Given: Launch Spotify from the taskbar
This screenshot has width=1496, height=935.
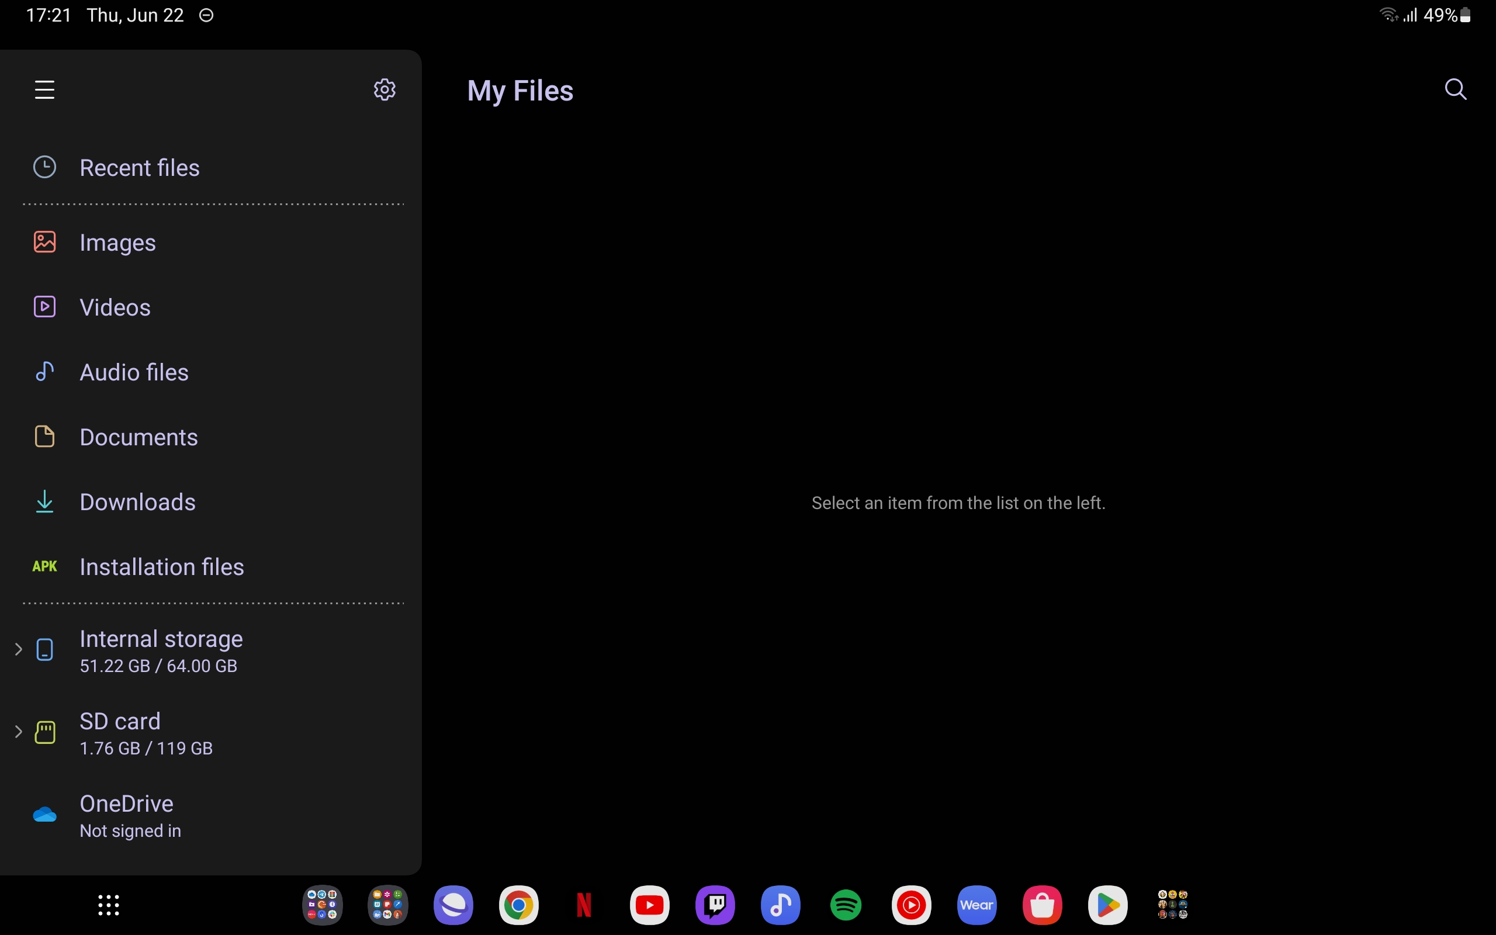Looking at the screenshot, I should tap(846, 905).
